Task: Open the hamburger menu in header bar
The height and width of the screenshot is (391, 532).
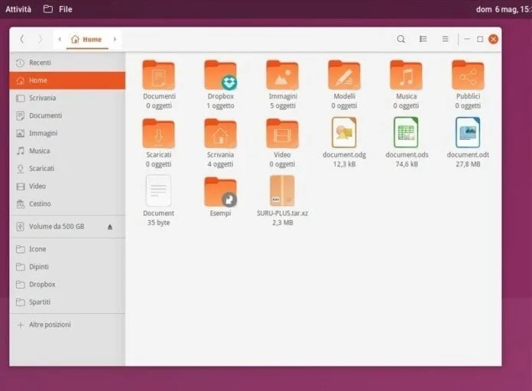Action: coord(445,39)
